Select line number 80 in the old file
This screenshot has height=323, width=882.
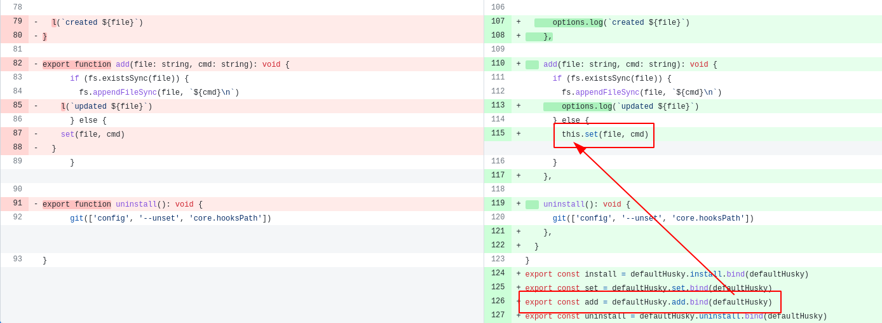point(17,36)
